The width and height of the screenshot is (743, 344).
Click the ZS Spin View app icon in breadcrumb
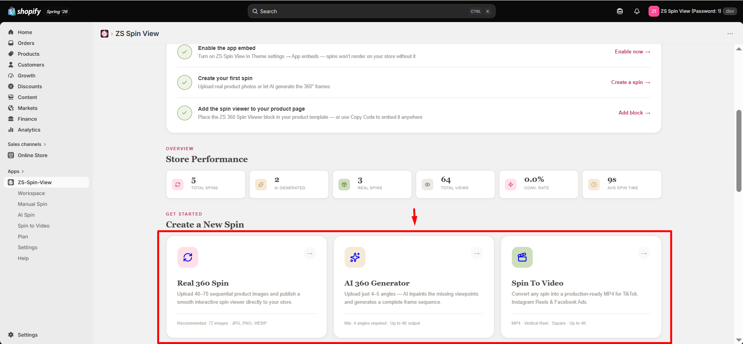tap(105, 34)
